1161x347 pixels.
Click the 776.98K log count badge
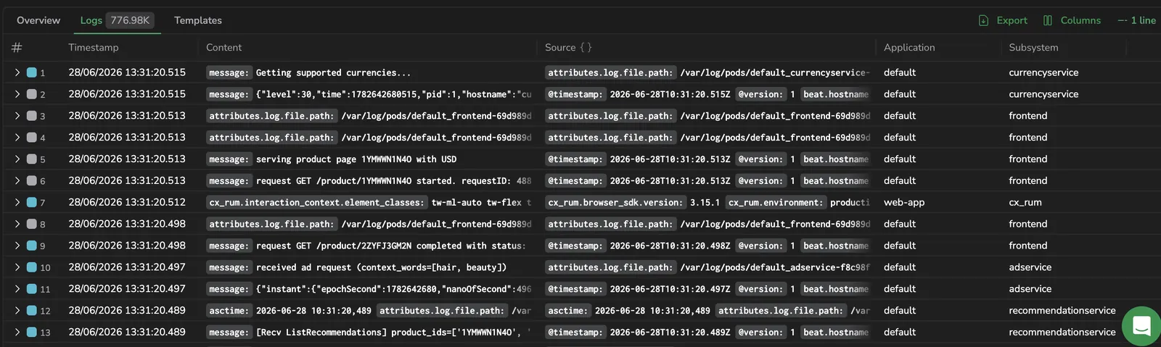point(130,20)
